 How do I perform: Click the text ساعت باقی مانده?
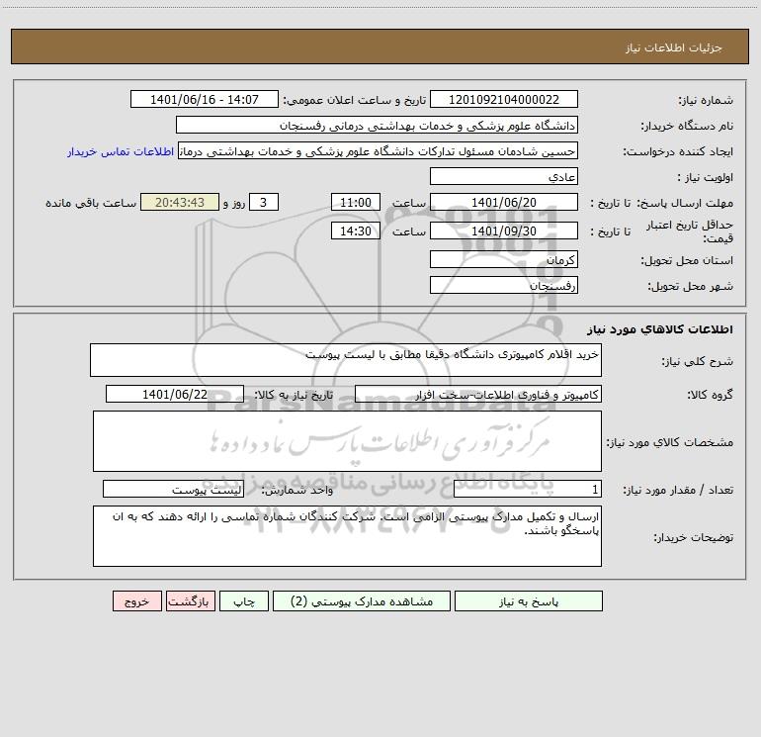91,203
